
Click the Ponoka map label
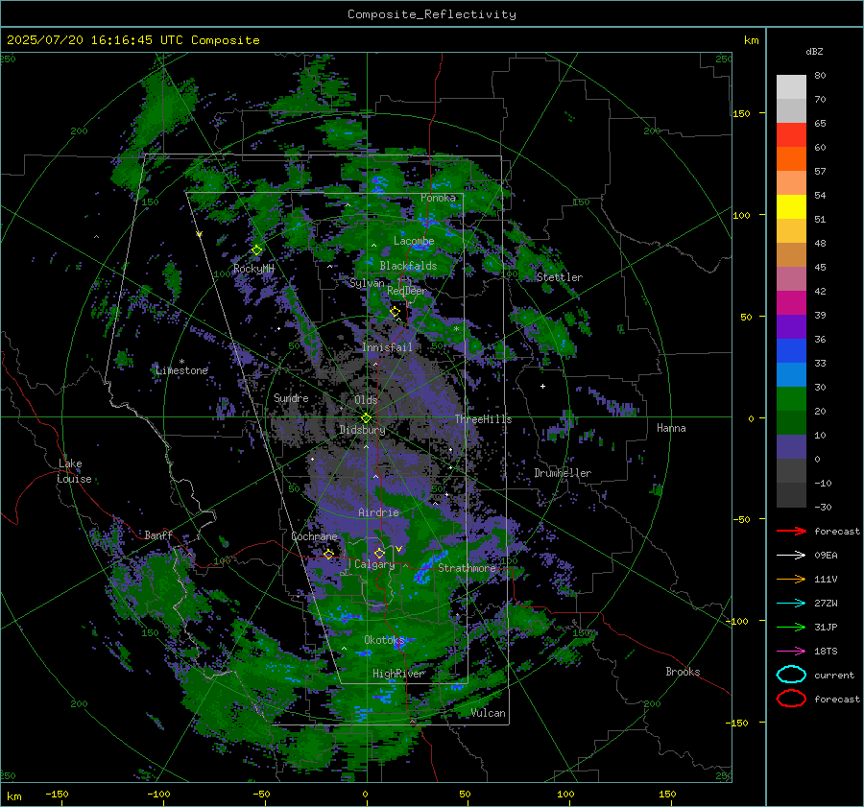[x=438, y=198]
